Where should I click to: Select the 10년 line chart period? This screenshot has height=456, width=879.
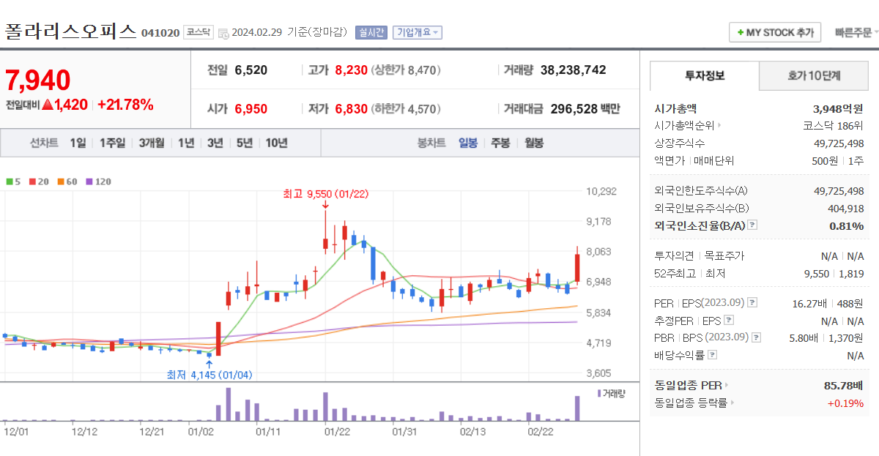pyautogui.click(x=276, y=143)
